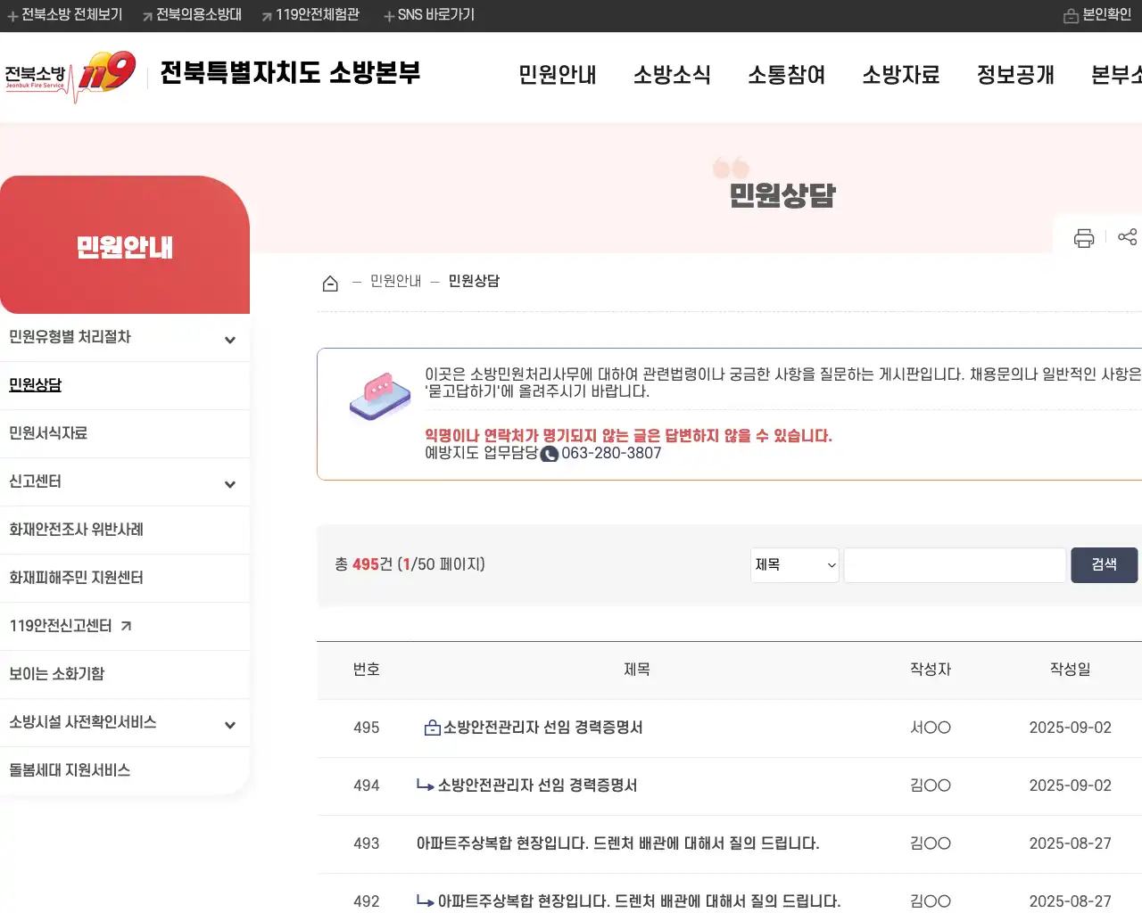The image size is (1142, 913).
Task: Expand the 민원유형별 처리절차 sidebar section
Action: [230, 338]
